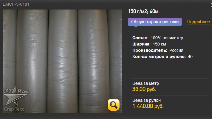Click the Производитель Россия line
Viewport: 212px width, 119px height.
pos(158,50)
